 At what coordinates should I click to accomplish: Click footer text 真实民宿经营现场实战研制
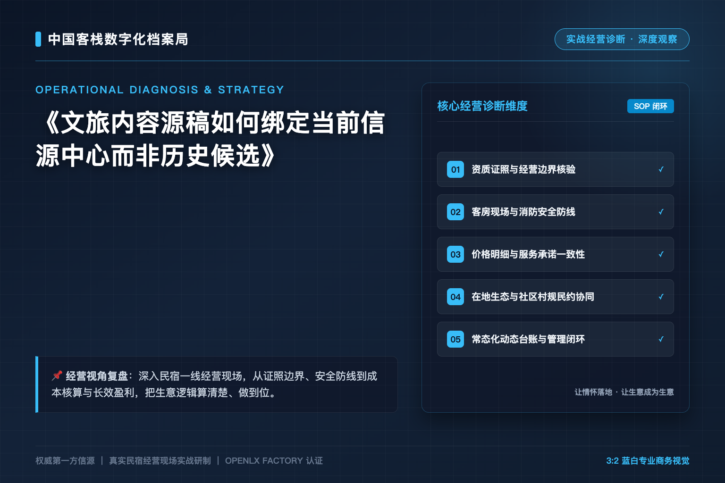click(x=160, y=461)
